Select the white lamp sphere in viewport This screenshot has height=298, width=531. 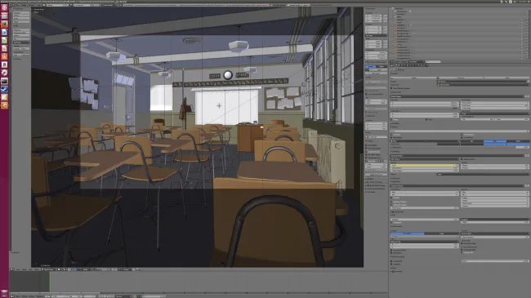[228, 75]
